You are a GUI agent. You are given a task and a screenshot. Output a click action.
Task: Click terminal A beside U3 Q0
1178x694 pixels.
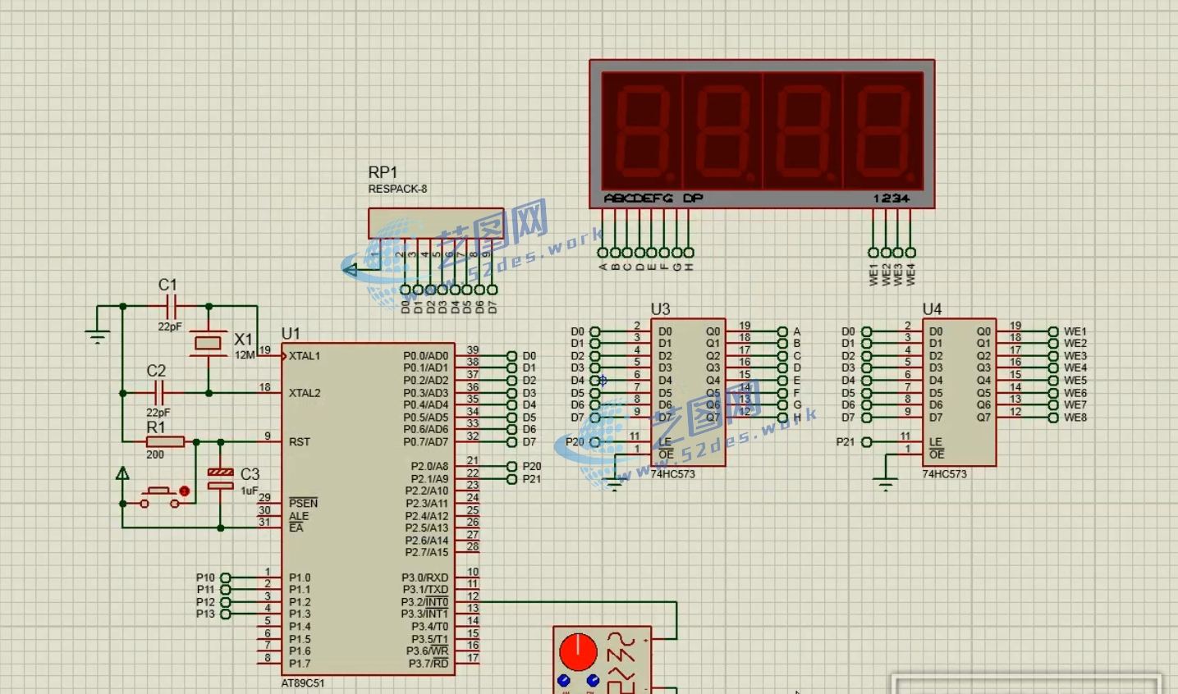[782, 331]
